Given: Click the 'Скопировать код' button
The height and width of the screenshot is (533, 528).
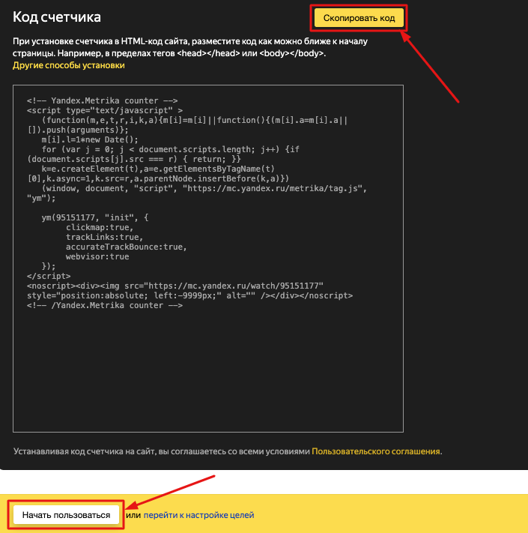Looking at the screenshot, I should pos(359,18).
